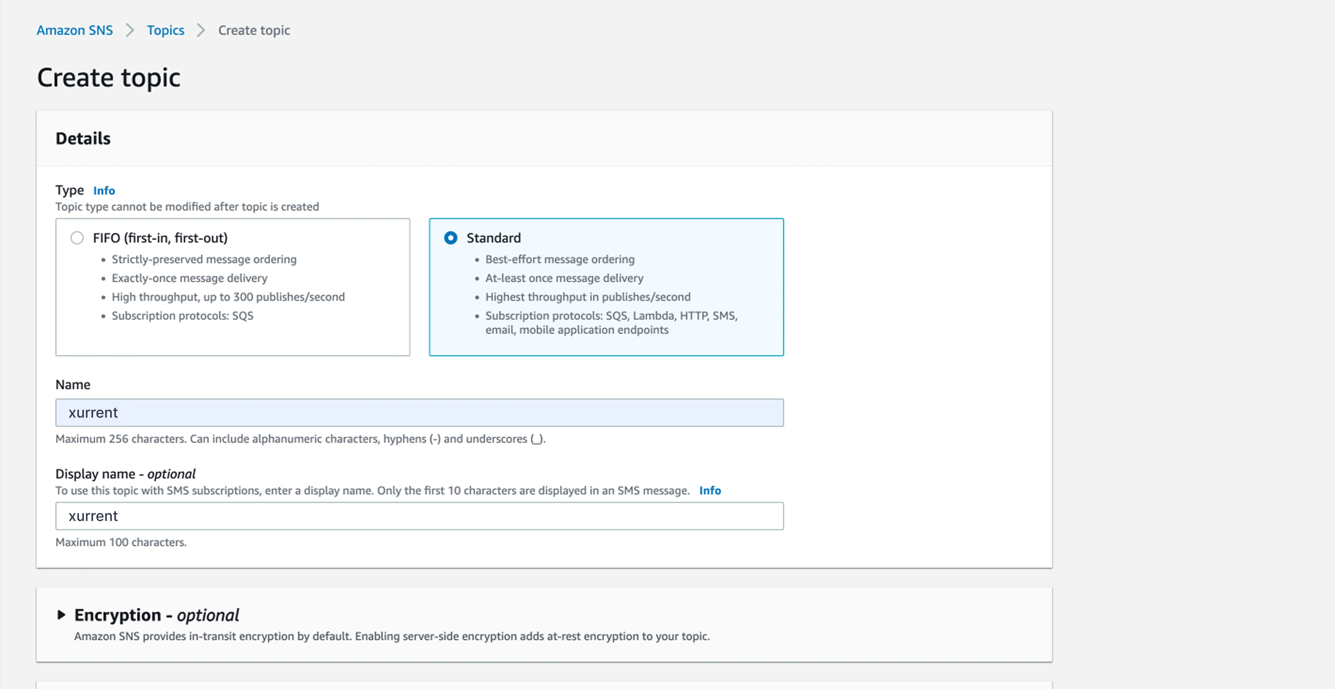Click the Create topic page title

(x=109, y=78)
